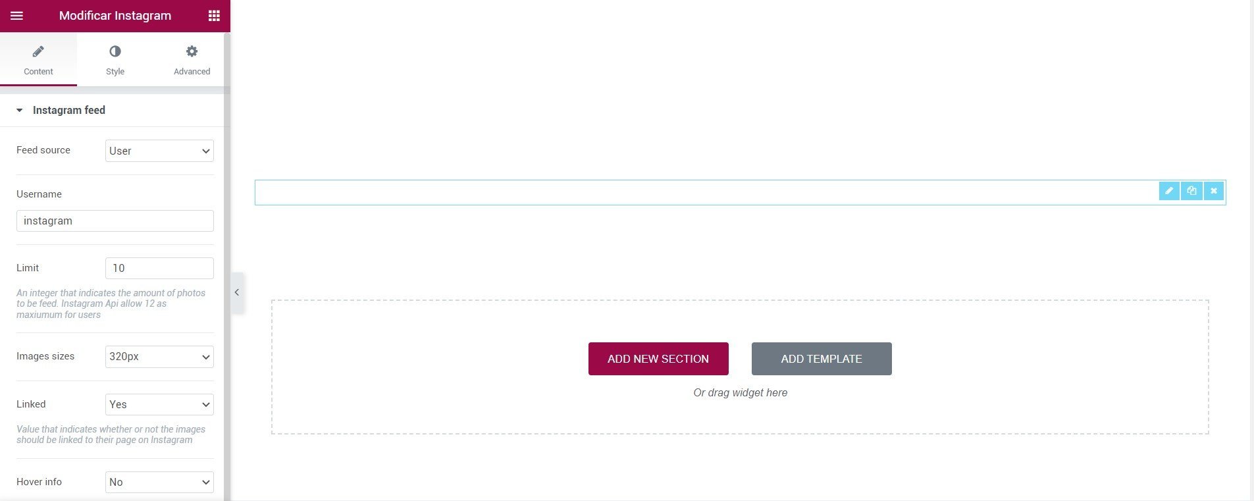Screen dimensions: 1254x501
Task: Click the 'Or drag widget here' text
Action: 740,392
